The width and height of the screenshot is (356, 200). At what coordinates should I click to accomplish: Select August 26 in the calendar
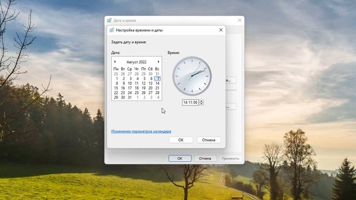(144, 93)
